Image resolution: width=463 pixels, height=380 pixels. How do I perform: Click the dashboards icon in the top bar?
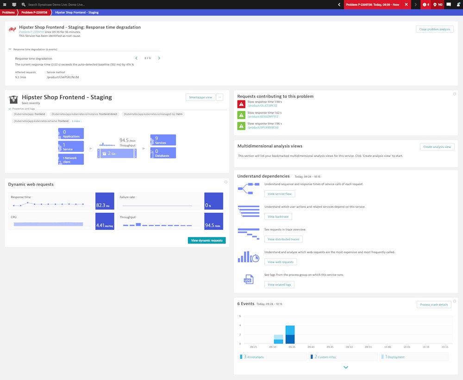coord(13,4)
